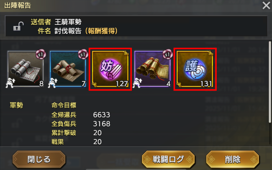
Task: Tap the s1 badge on the purple-framed scroll
Action: 167,55
